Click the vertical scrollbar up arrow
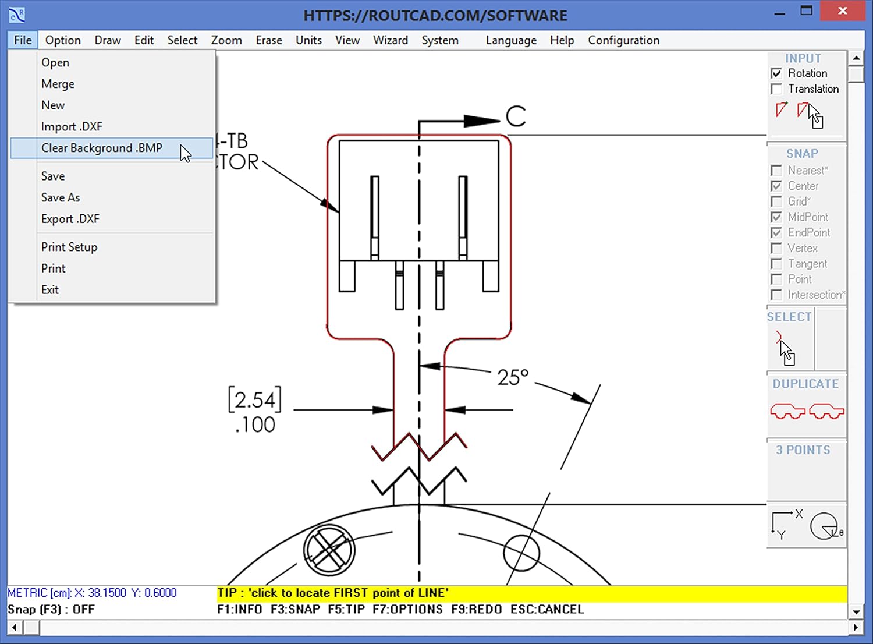 pyautogui.click(x=856, y=57)
